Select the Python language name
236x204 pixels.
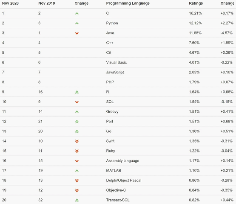click(x=112, y=23)
